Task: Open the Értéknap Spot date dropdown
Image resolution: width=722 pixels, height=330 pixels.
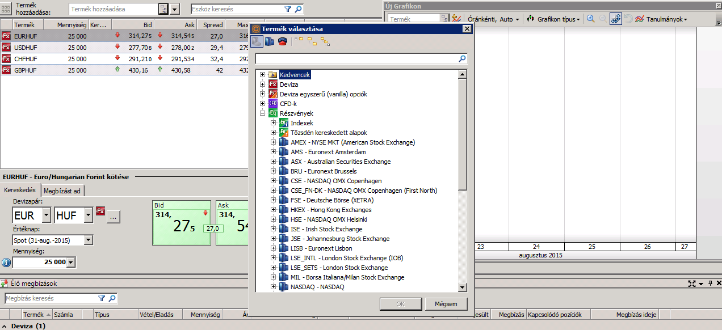Action: (88, 240)
